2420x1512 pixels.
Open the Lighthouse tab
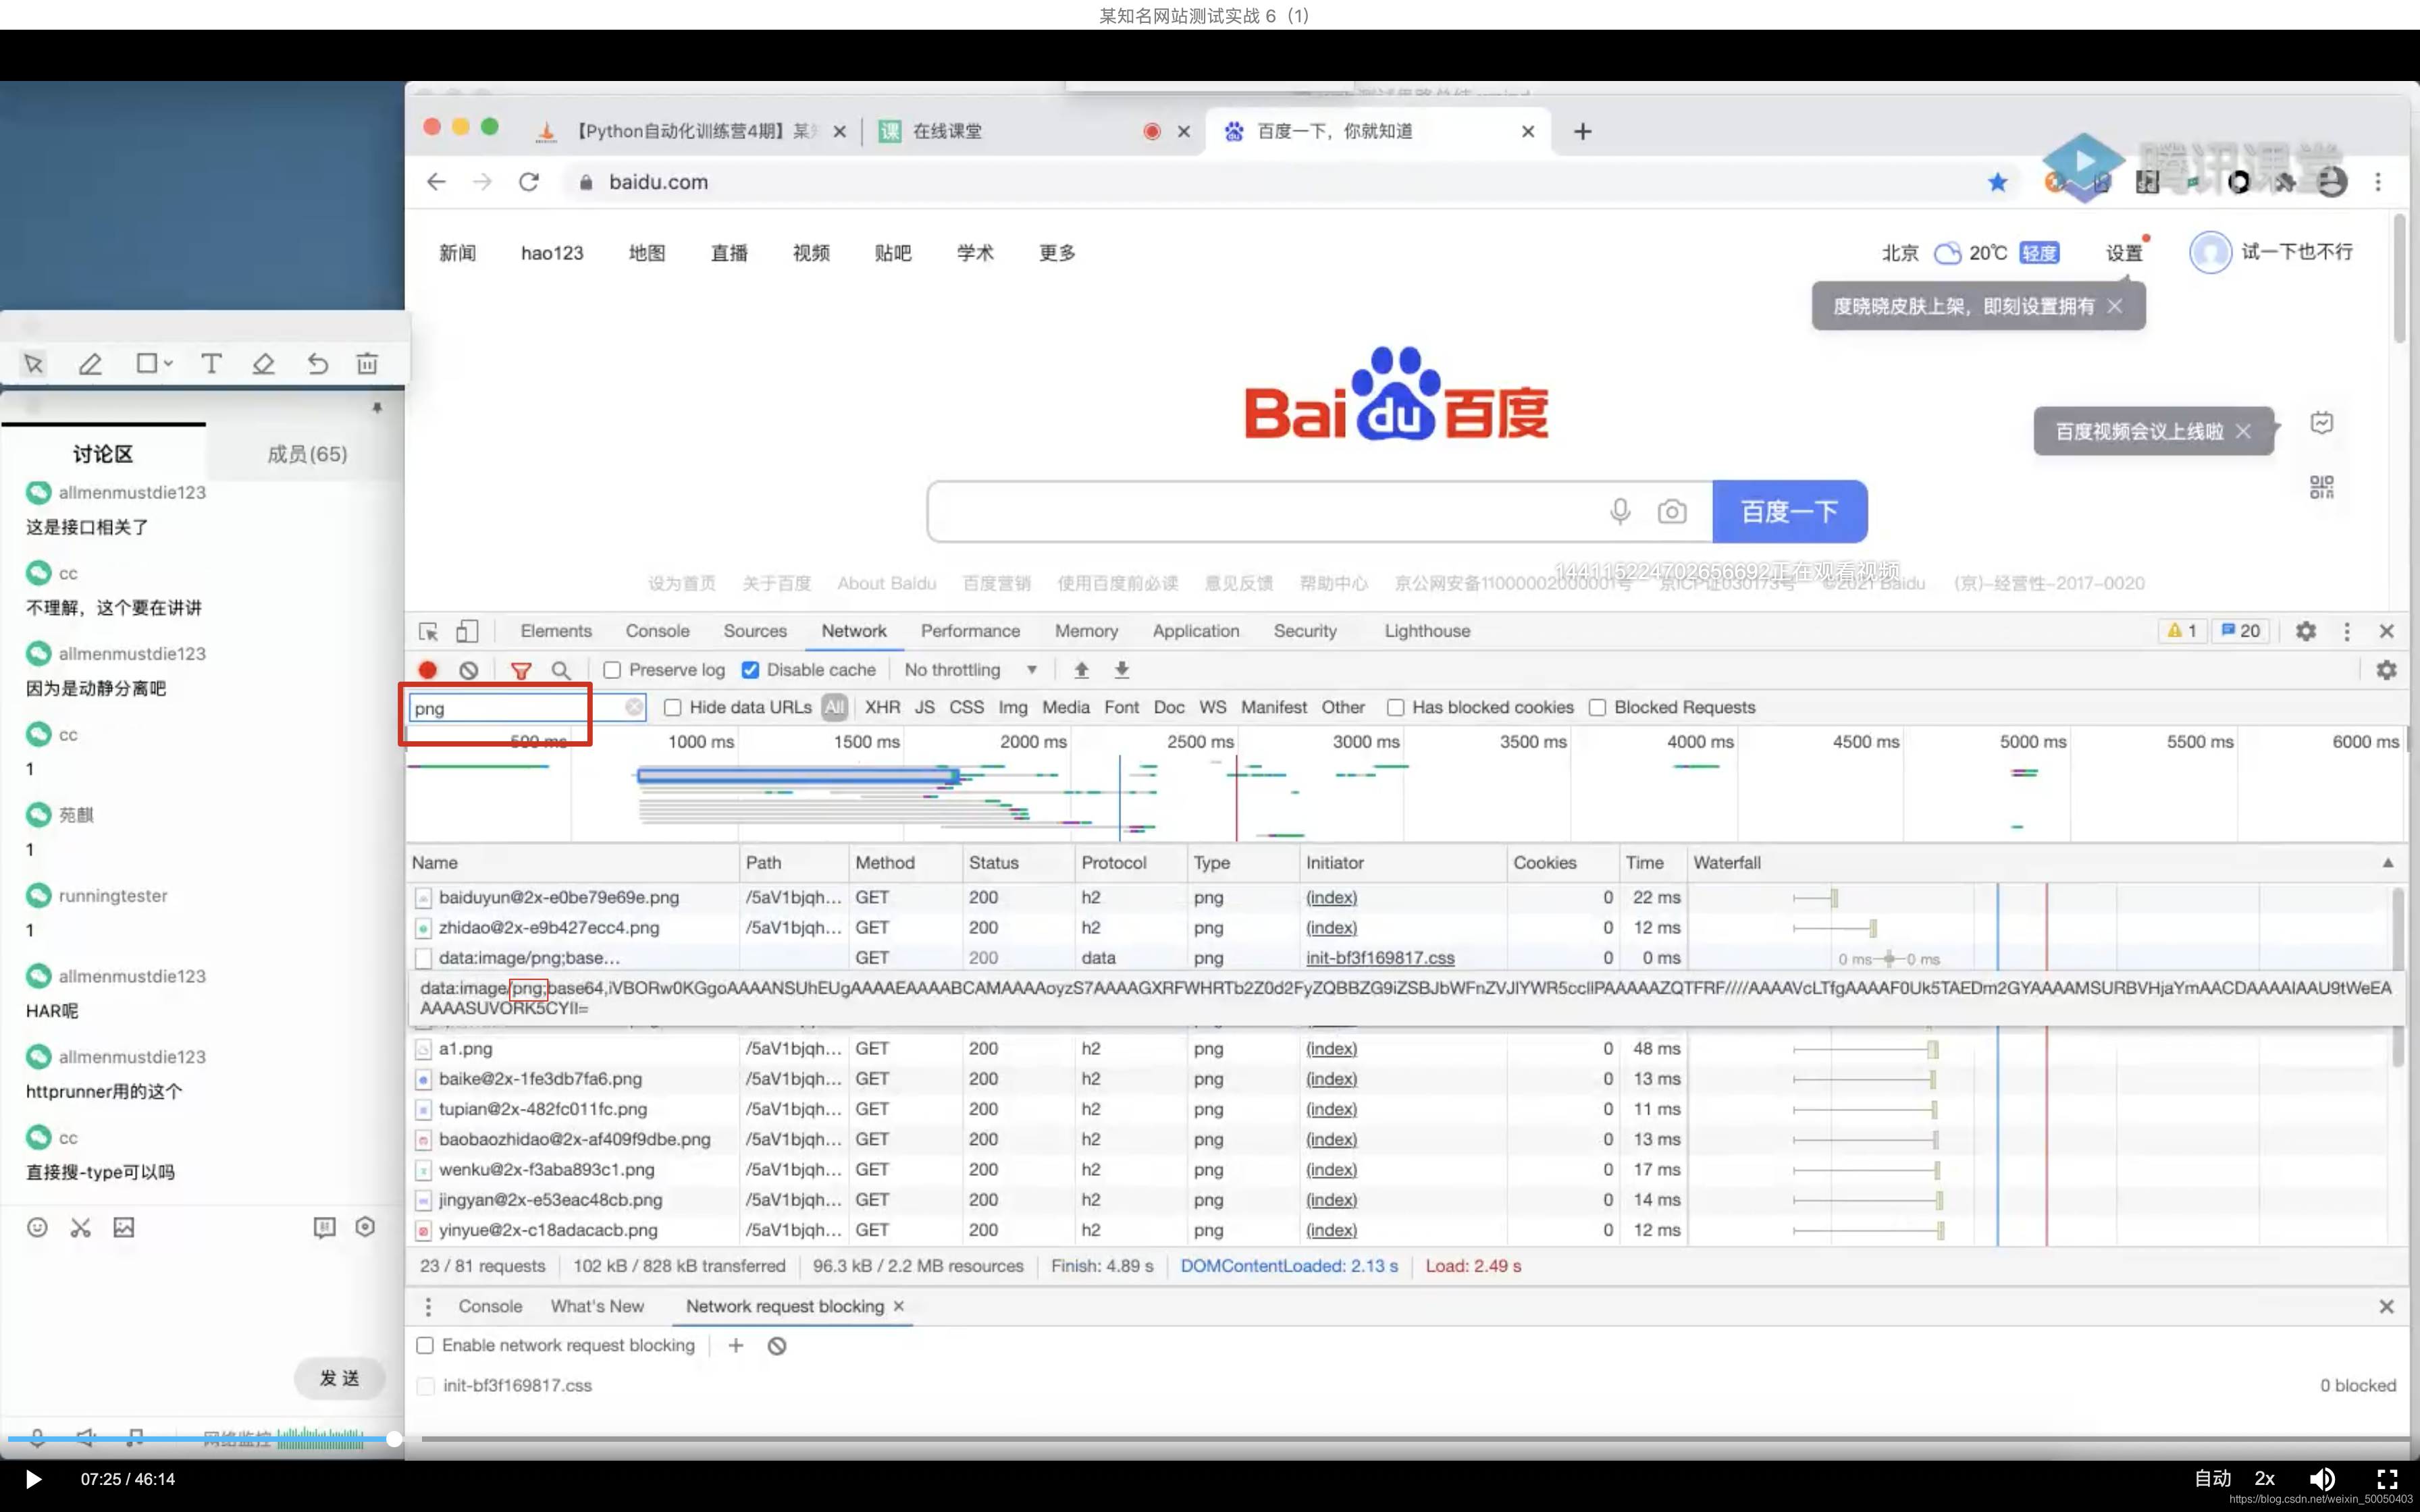(x=1427, y=631)
